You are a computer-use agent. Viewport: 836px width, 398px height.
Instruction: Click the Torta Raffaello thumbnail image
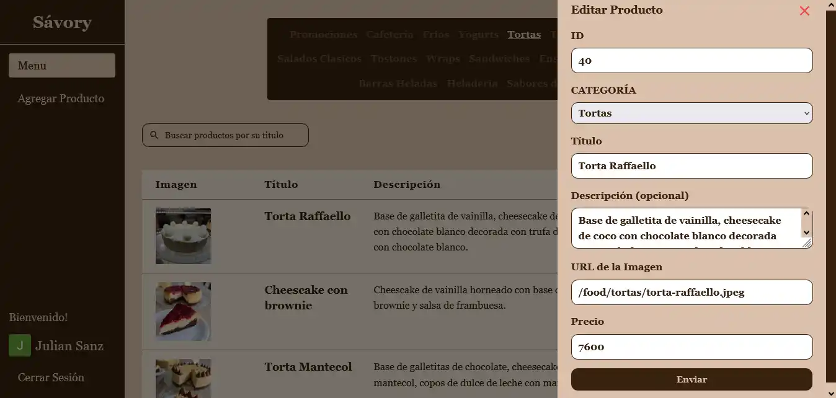[183, 236]
